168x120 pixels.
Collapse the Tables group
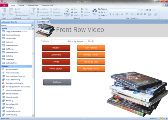[x=29, y=29]
